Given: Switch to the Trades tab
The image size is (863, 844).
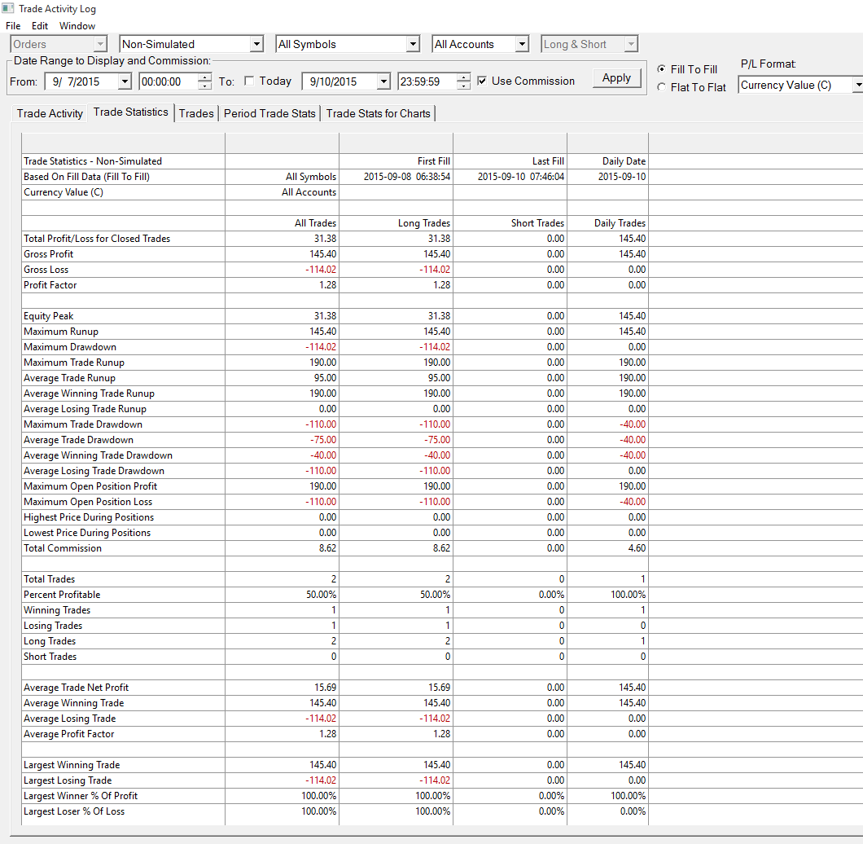Looking at the screenshot, I should pos(196,113).
